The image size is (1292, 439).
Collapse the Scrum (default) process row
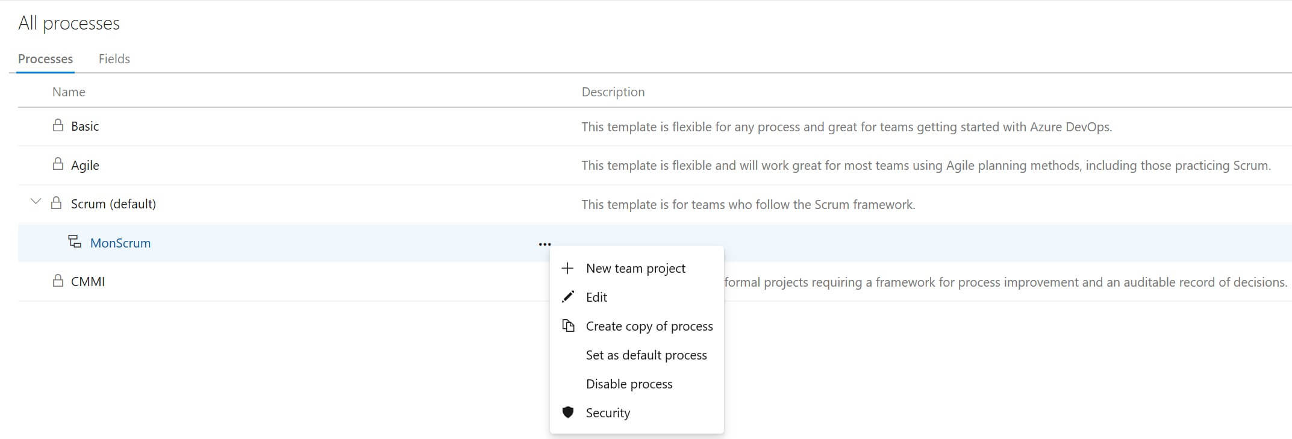(x=36, y=202)
